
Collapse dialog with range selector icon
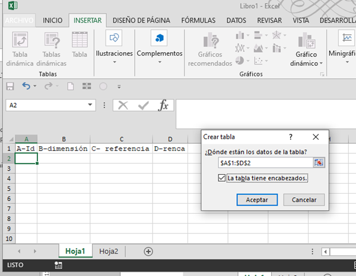pos(319,163)
